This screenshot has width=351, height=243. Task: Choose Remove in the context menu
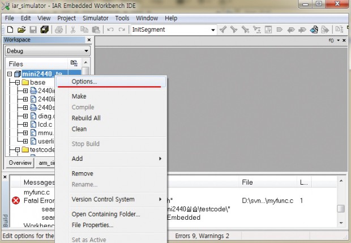click(112, 173)
